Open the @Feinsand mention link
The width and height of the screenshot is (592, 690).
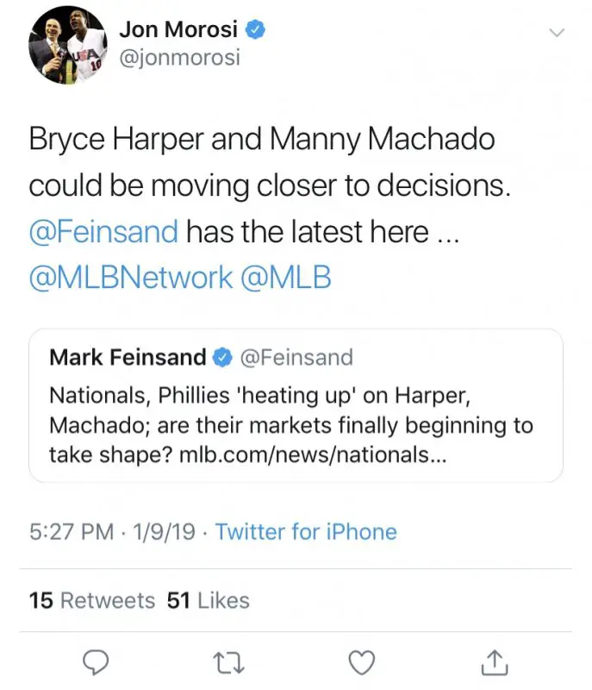(x=104, y=231)
